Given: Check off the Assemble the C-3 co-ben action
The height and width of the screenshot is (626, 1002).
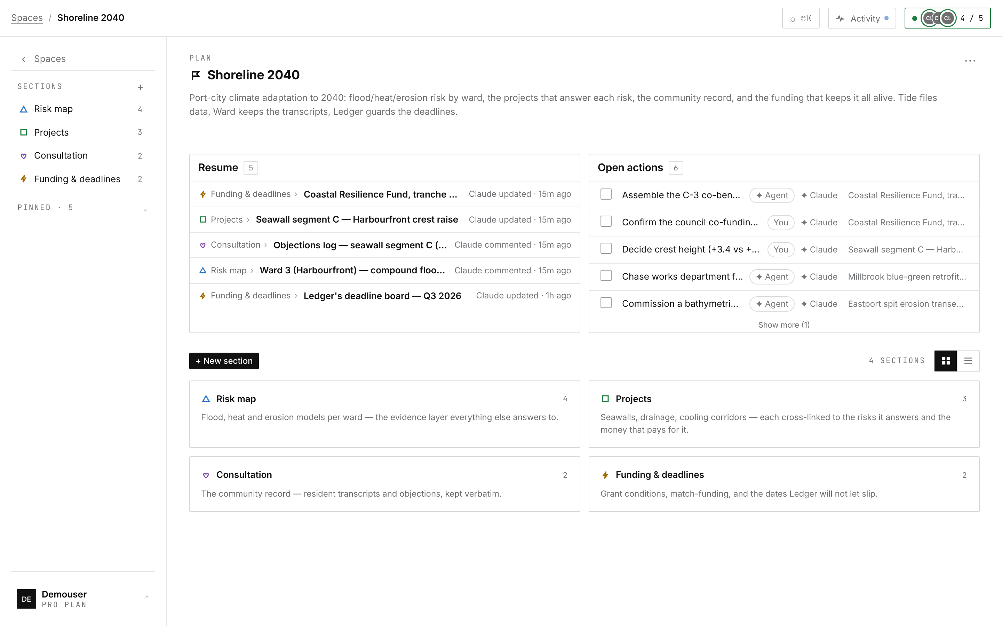Looking at the screenshot, I should coord(606,194).
